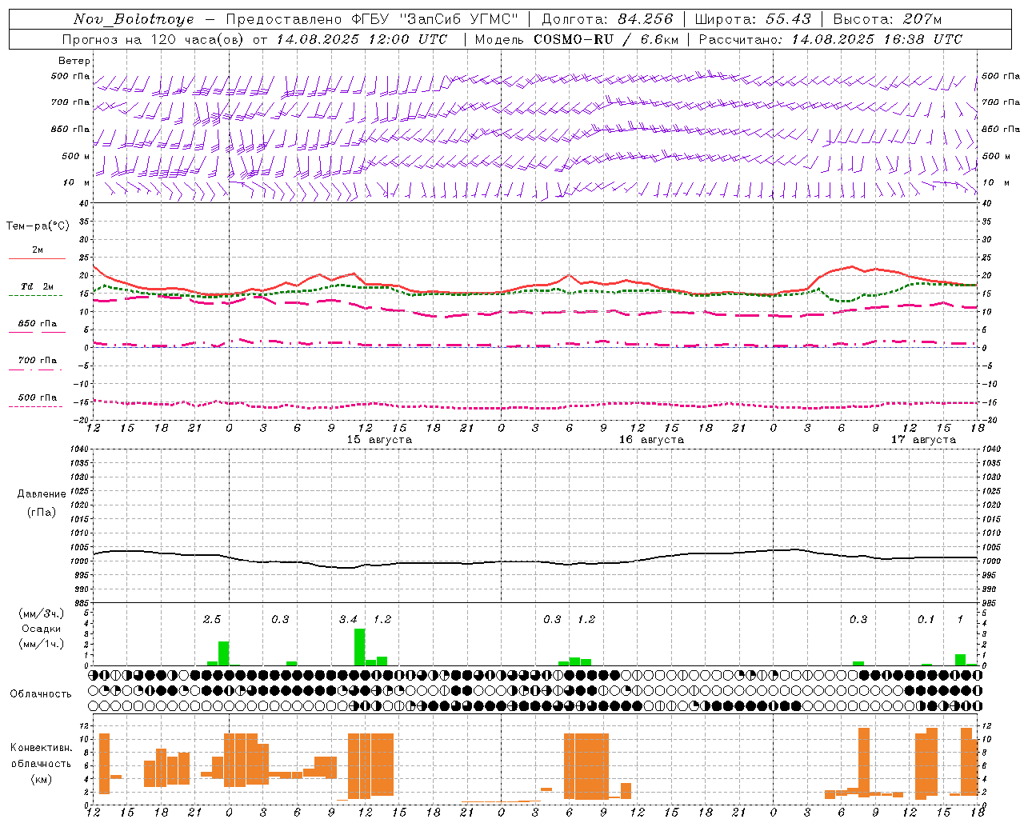Click '1040' on the left pressure axis
This screenshot has height=819, width=1024.
pyautogui.click(x=78, y=449)
